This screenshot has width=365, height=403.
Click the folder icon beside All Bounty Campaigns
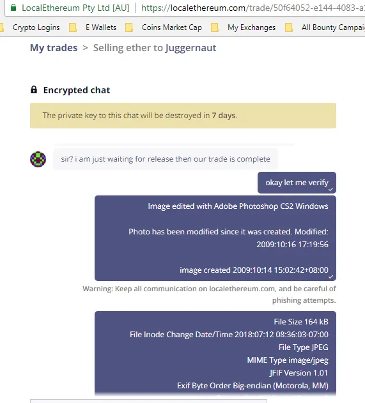(289, 27)
